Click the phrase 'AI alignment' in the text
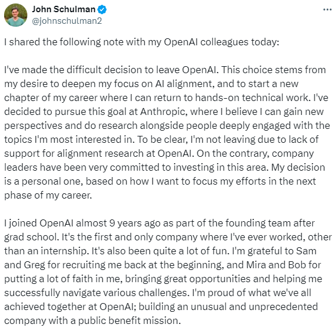336x335 pixels. tap(185, 84)
